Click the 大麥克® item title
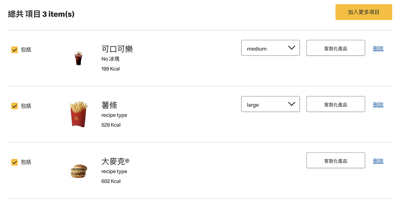The width and height of the screenshot is (401, 210). [115, 162]
